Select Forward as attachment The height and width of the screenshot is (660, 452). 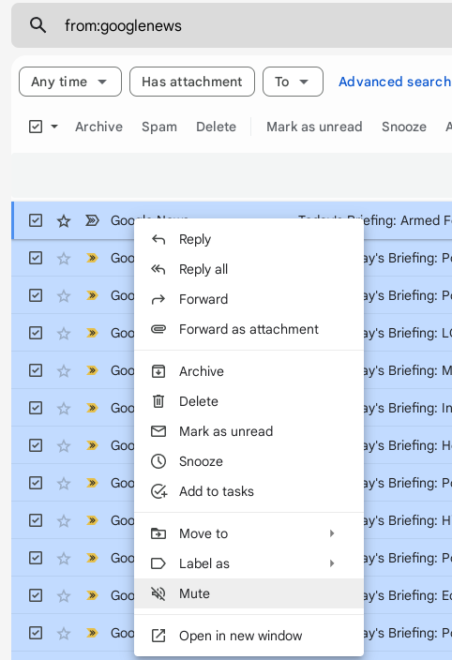pos(249,329)
